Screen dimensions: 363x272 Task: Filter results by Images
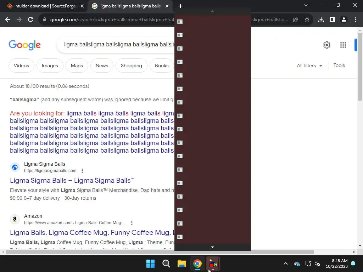[50, 66]
